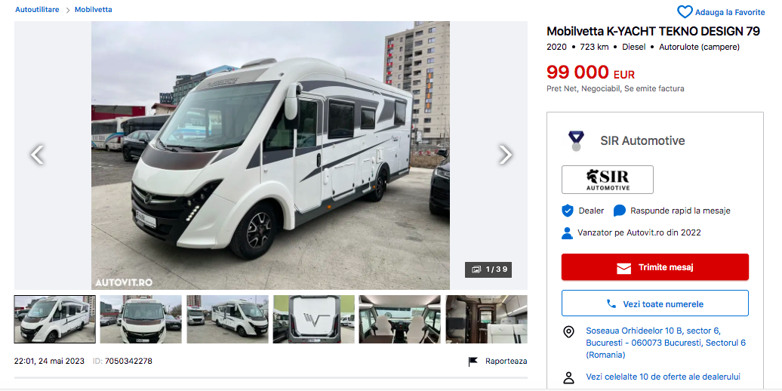Select the rear logo door thumbnail
The height and width of the screenshot is (391, 782).
[314, 319]
